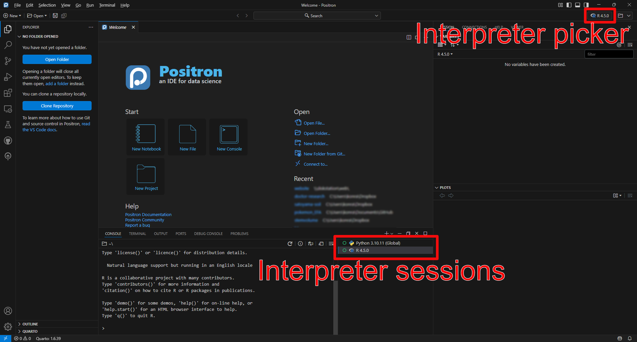
Task: Toggle the bottom panel layout icon
Action: coord(578,5)
